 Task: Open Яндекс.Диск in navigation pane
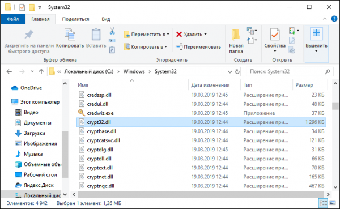[34, 185]
